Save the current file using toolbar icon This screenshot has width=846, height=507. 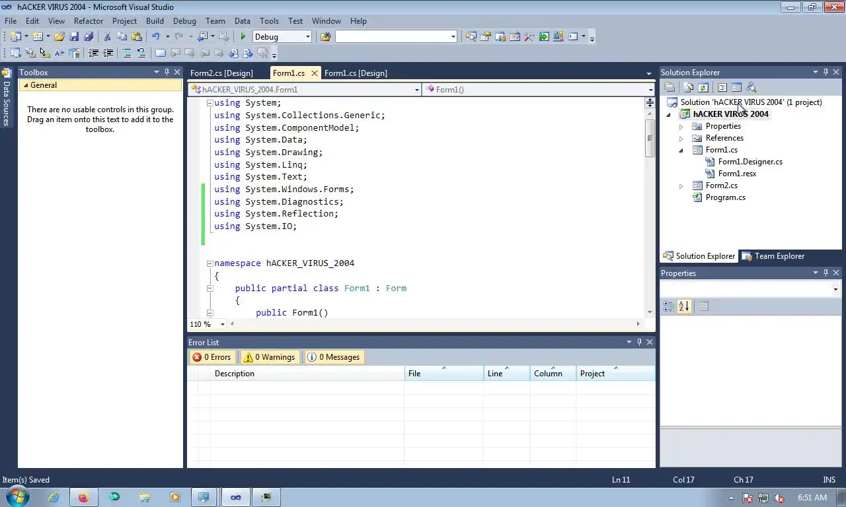tap(74, 36)
